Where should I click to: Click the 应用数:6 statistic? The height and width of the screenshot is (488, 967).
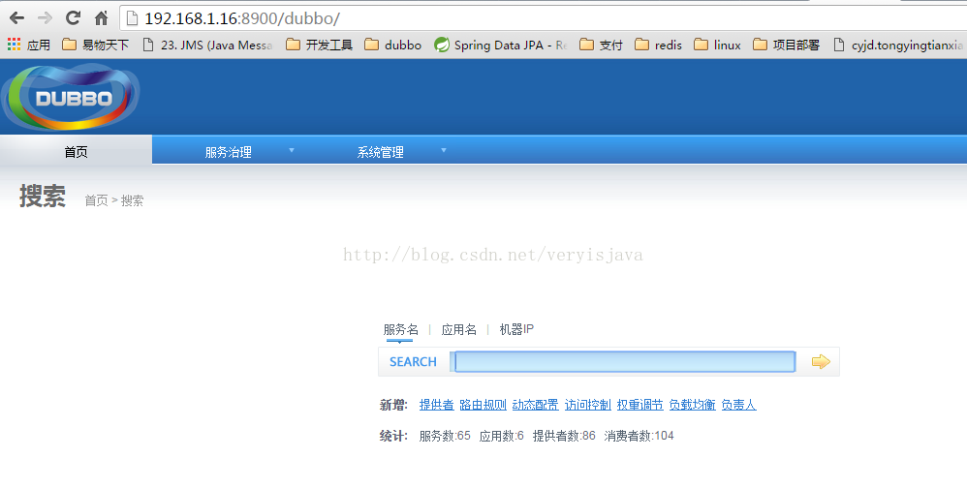(x=501, y=436)
